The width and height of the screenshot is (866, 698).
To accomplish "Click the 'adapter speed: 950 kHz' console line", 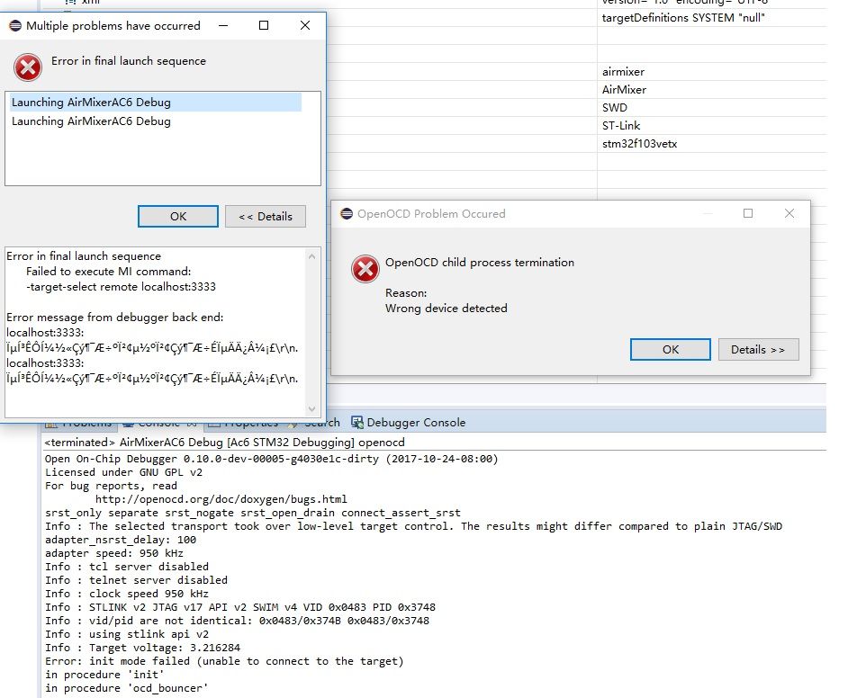I will click(113, 553).
